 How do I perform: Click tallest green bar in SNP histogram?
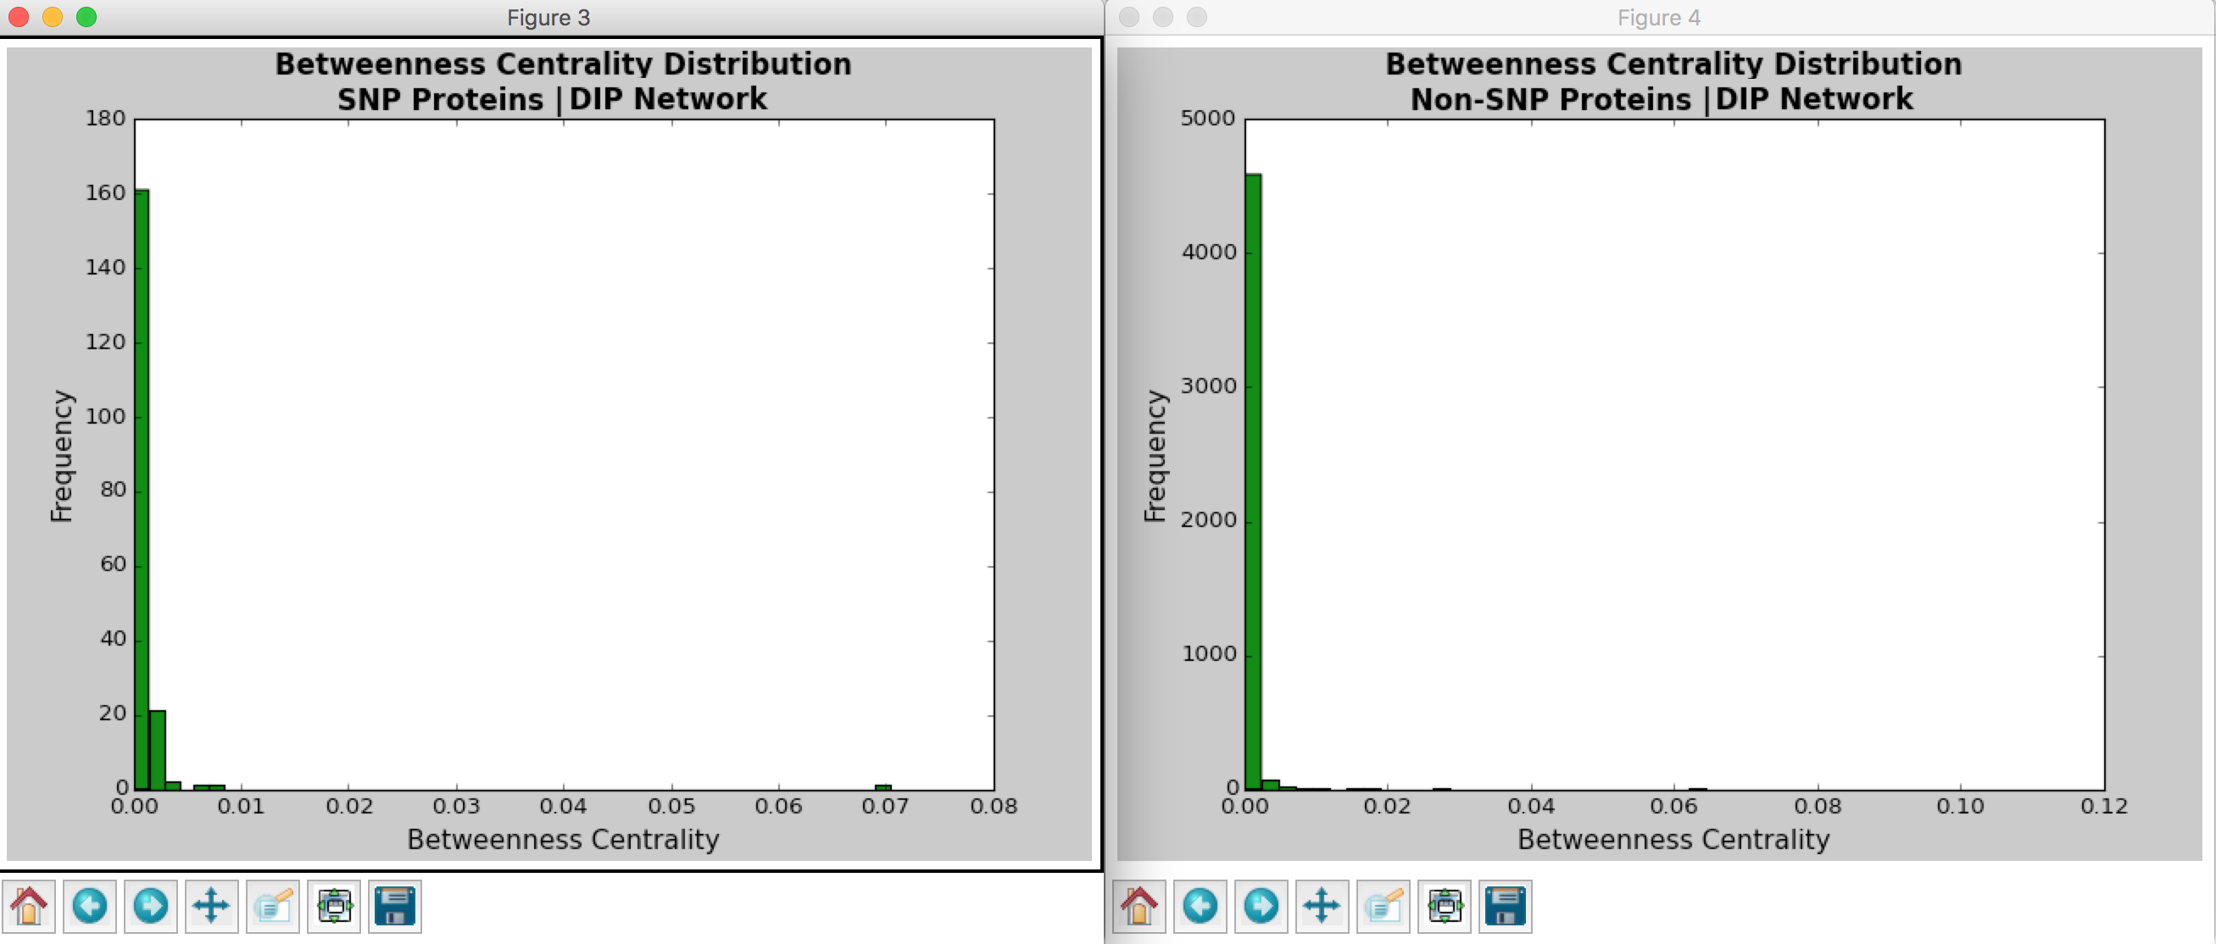click(x=142, y=490)
